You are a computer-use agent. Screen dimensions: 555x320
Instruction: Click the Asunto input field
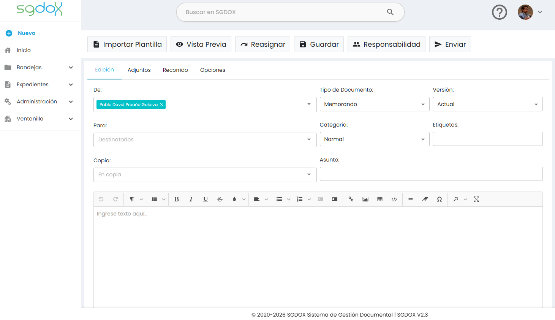tap(431, 174)
